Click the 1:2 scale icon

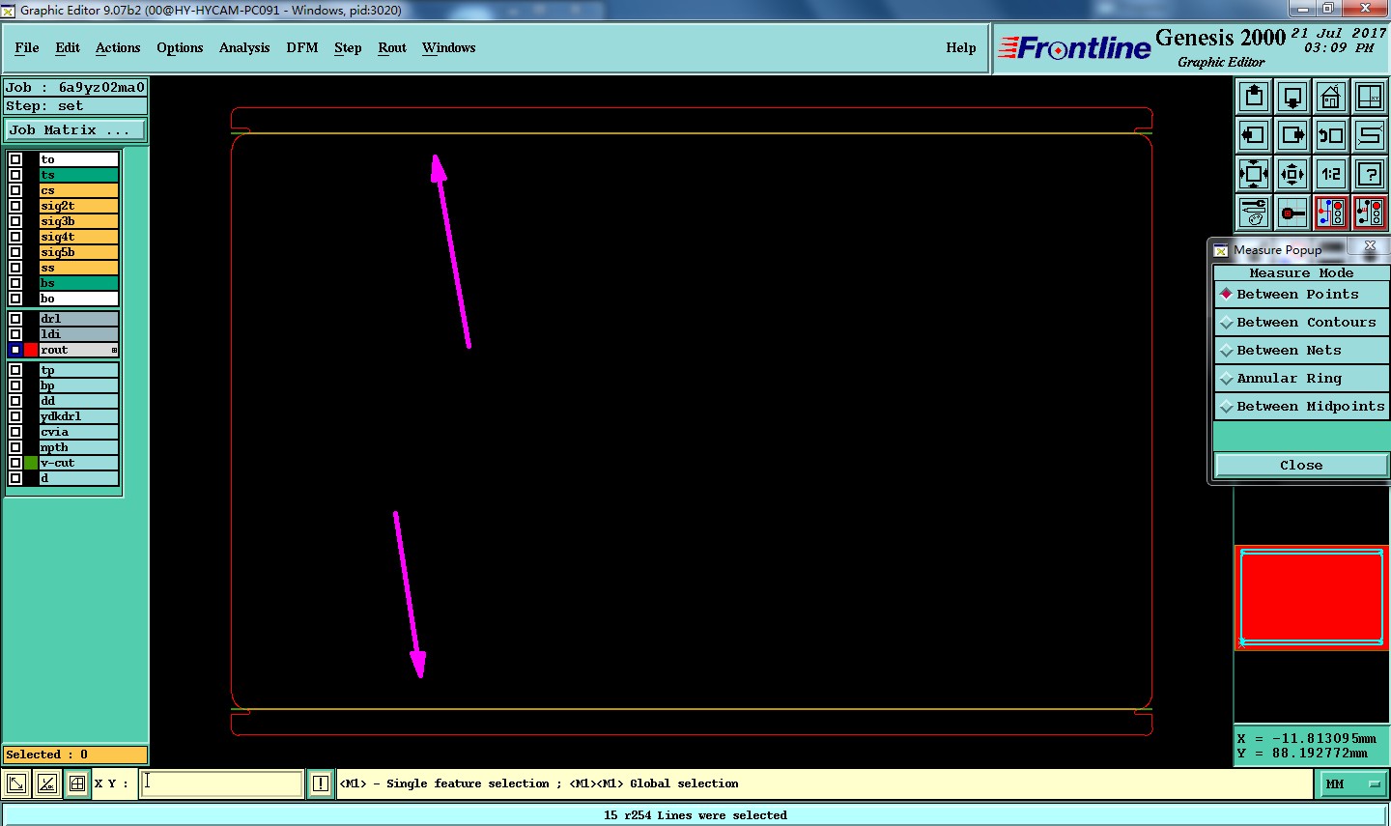click(1331, 174)
